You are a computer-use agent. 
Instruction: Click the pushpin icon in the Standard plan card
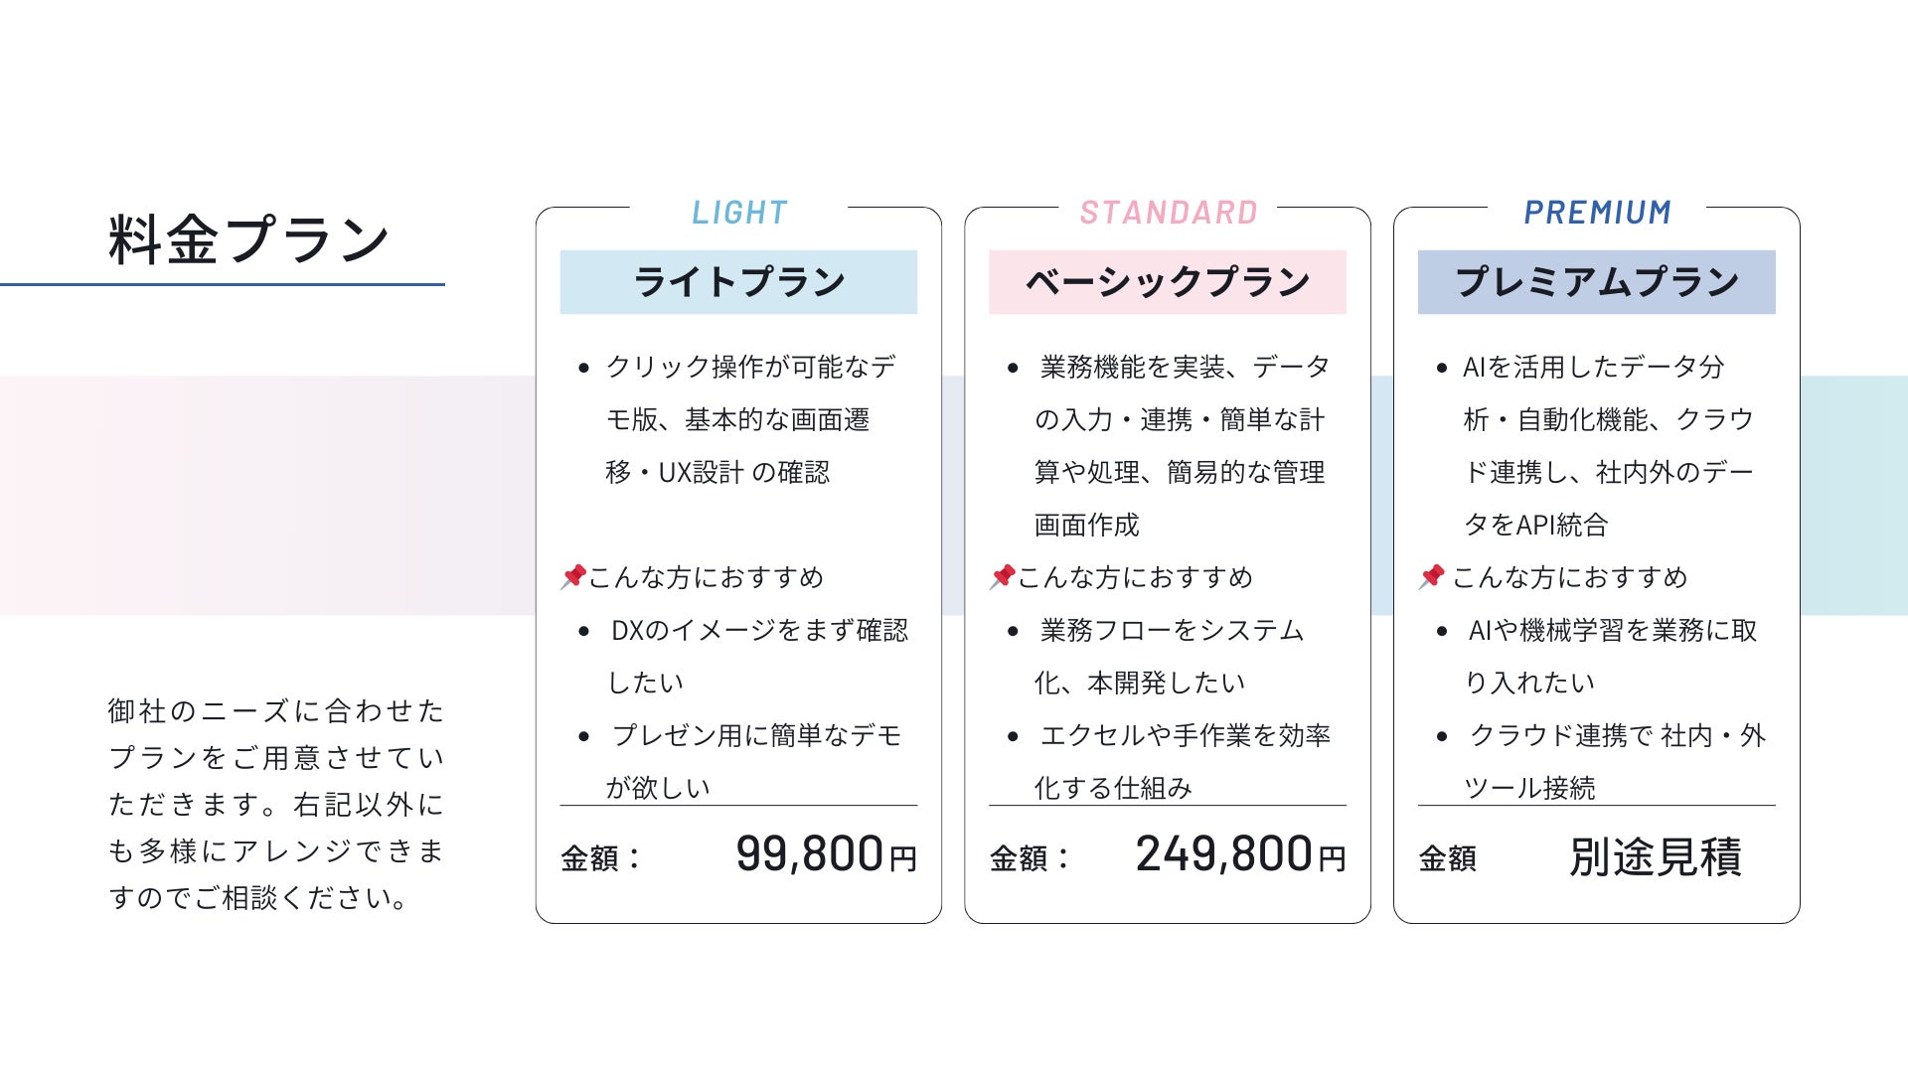pyautogui.click(x=1002, y=576)
